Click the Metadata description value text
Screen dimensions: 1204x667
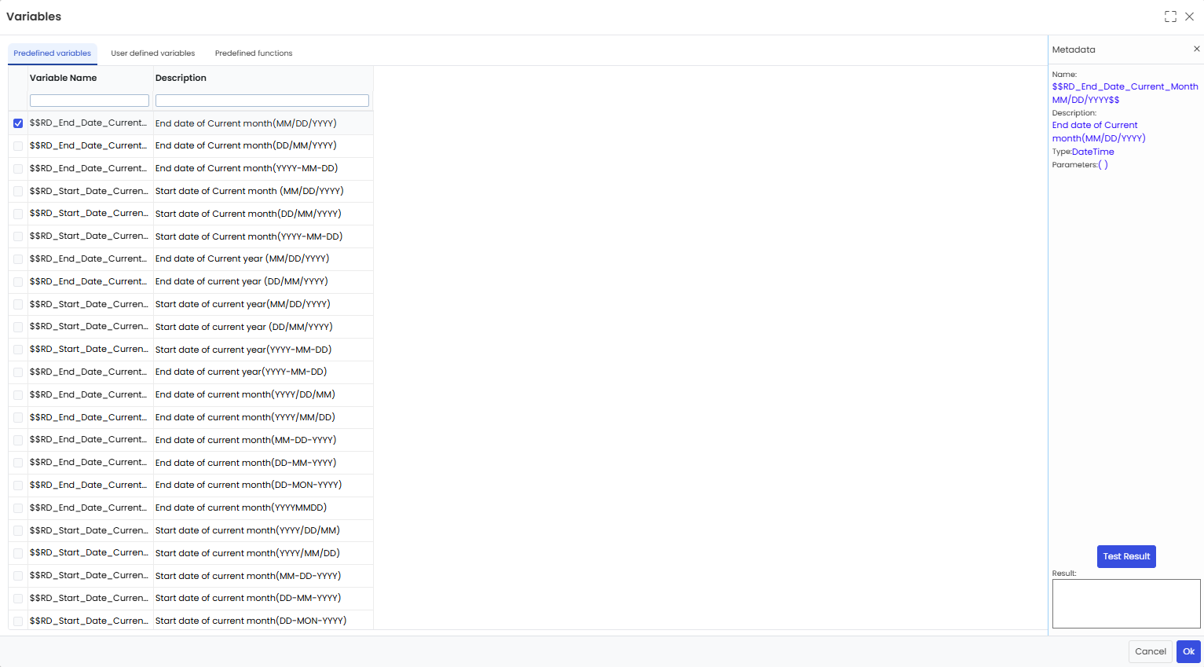click(1099, 131)
